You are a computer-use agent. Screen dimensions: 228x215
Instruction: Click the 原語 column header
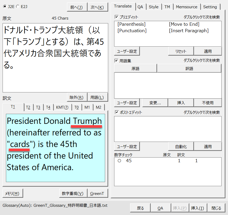click(136, 68)
